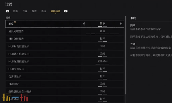The width and height of the screenshot is (172, 103).
Task: Select the HUD全部显示 row label
Action: [x=16, y=69]
